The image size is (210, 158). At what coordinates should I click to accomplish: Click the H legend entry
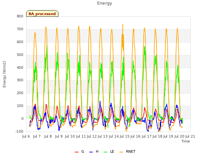94,151
